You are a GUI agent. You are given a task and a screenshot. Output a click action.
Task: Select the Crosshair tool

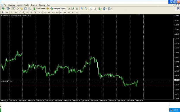[7, 12]
